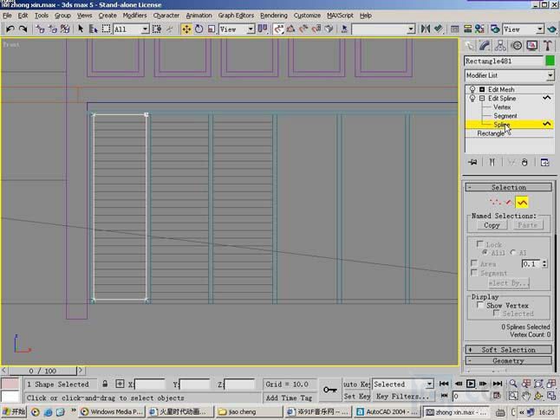The image size is (560, 420).
Task: Toggle Edit Mesh modifier lightbulb
Action: coord(472,89)
